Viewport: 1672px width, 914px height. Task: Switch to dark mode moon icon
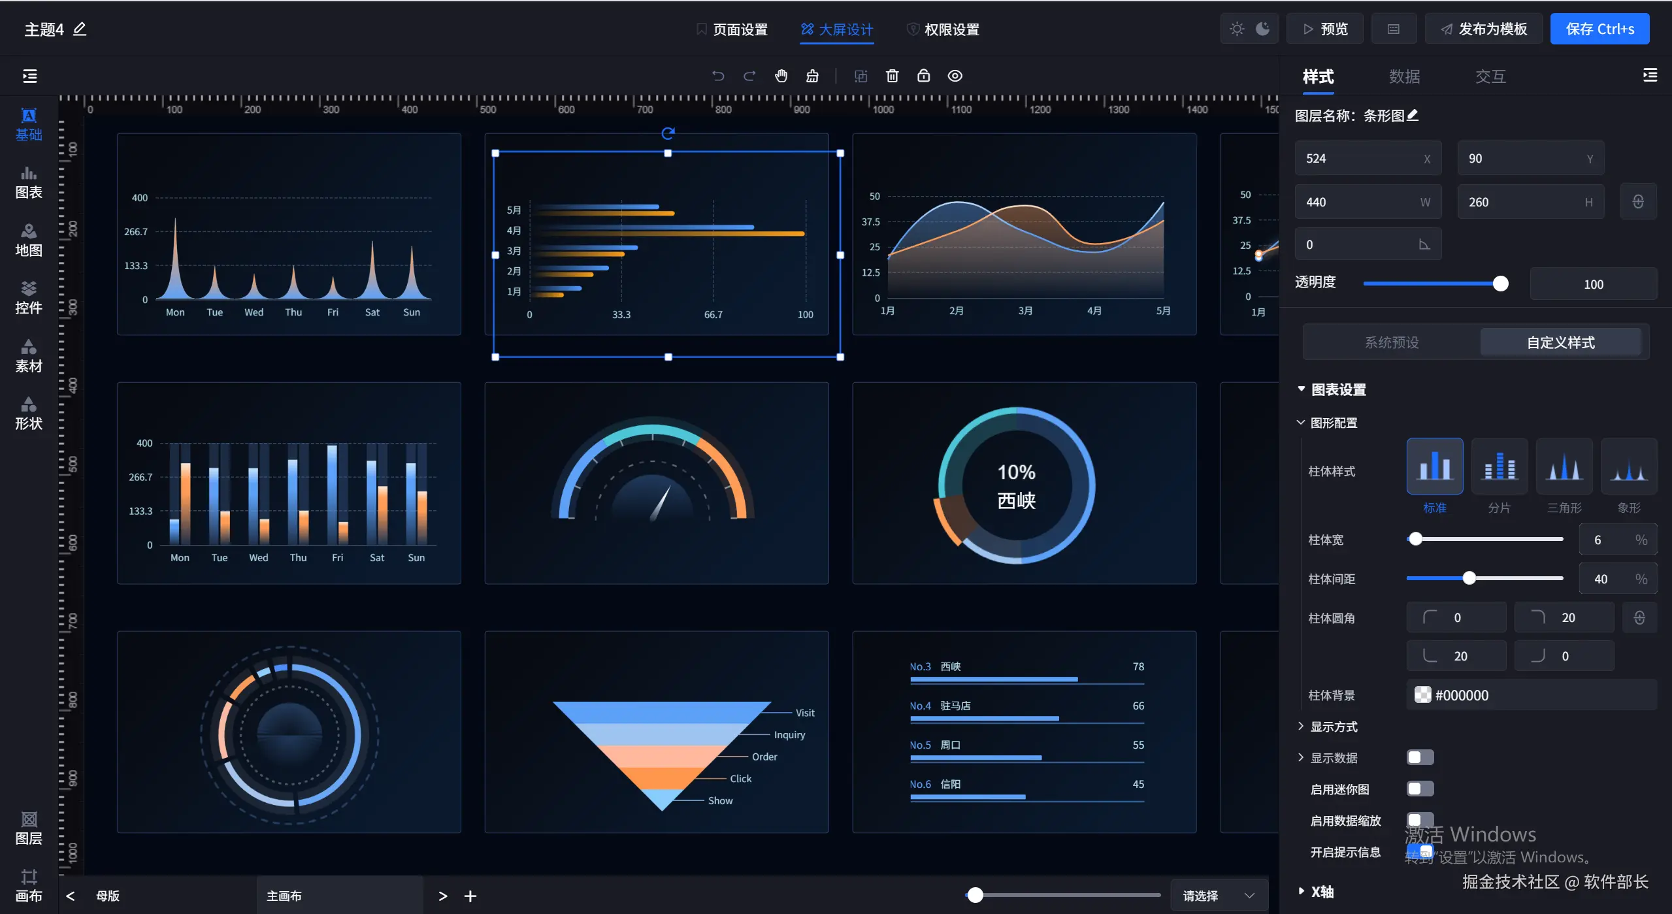[x=1263, y=29]
